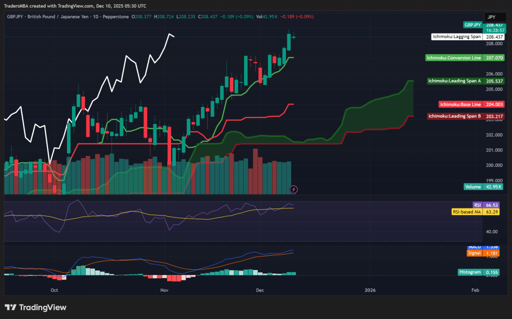Image resolution: width=512 pixels, height=319 pixels.
Task: Click the yellow RSI-based MA badge
Action: point(475,211)
